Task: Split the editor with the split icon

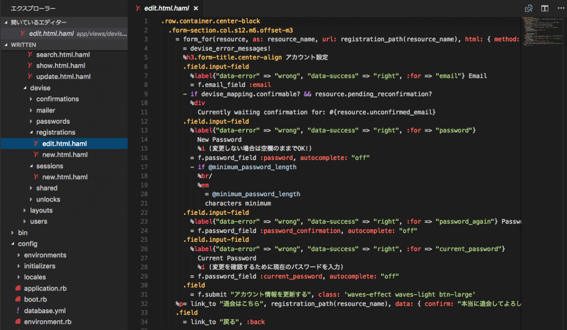Action: (x=545, y=8)
